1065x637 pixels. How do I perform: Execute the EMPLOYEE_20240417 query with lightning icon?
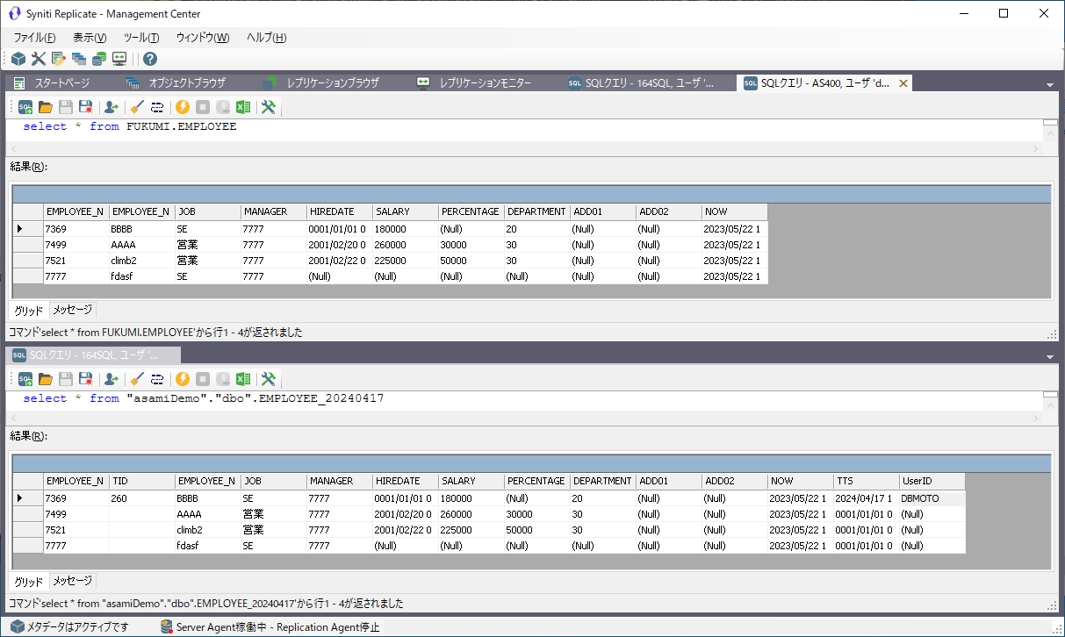click(x=183, y=379)
